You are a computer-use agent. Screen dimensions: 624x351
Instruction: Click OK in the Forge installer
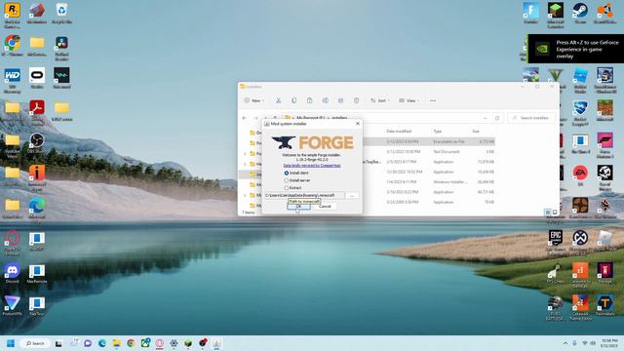298,206
